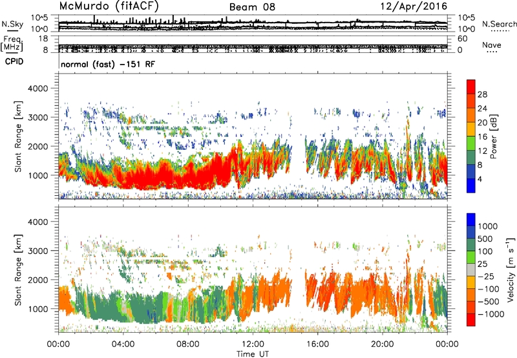Click the velocity colorbar's gray segment
Image resolution: width=517 pixels, height=358 pixels.
point(471,269)
